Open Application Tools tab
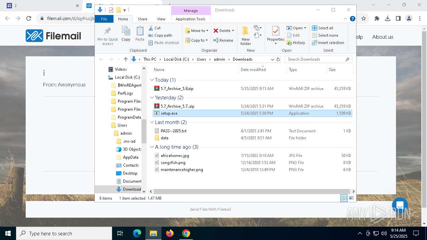Viewport: 427px width, 240px height. (190, 19)
